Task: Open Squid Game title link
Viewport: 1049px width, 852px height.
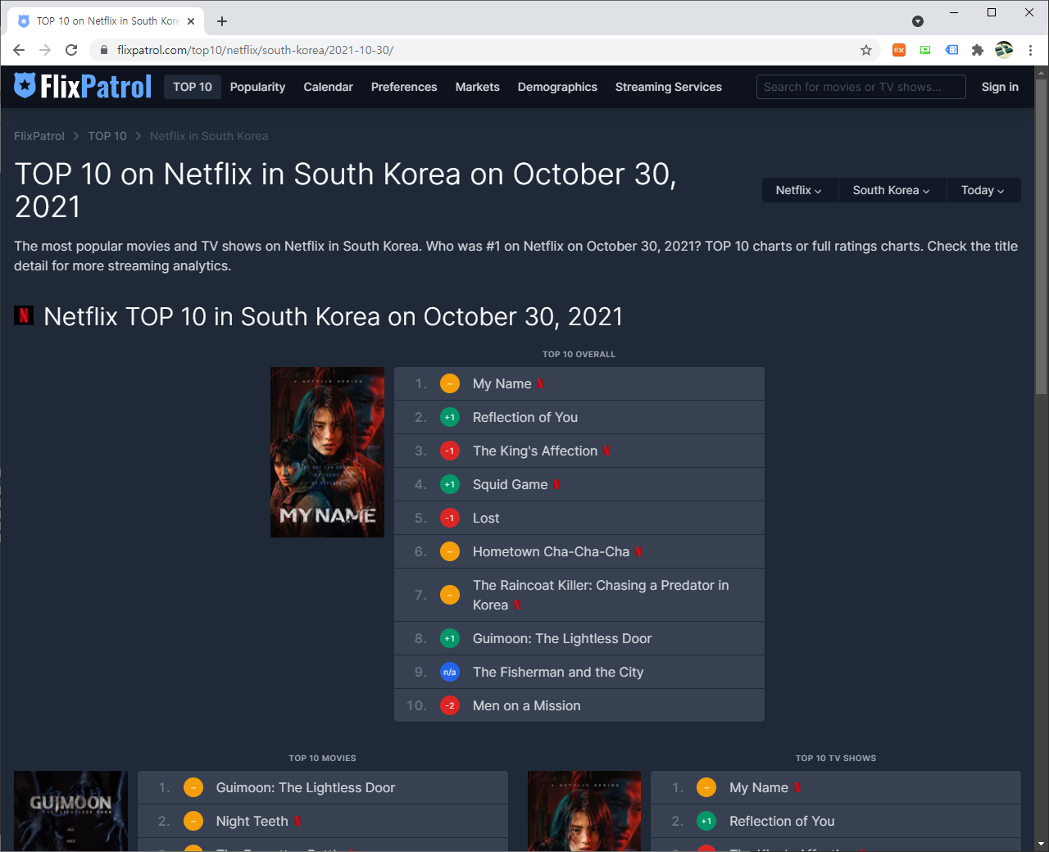Action: click(x=510, y=484)
